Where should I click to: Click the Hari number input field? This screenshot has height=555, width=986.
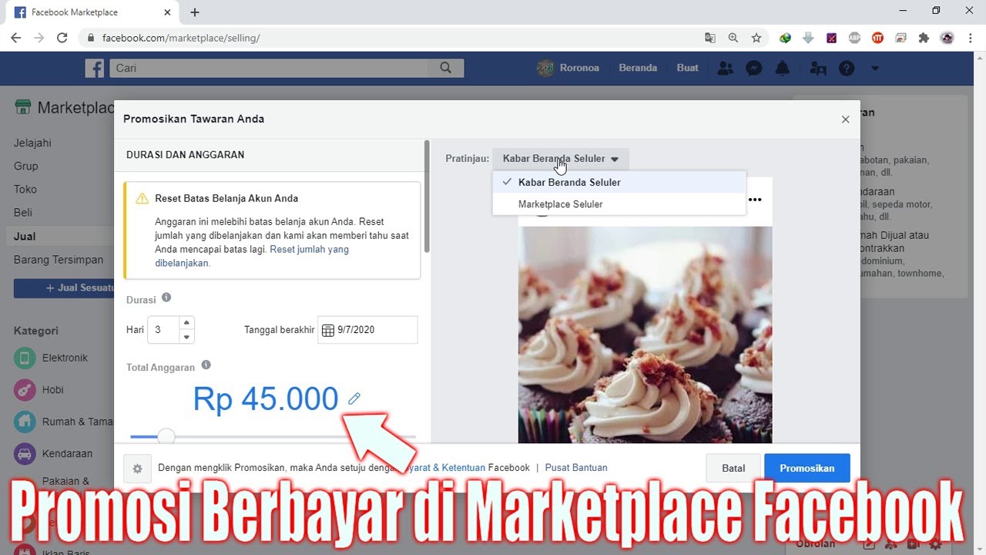point(163,330)
